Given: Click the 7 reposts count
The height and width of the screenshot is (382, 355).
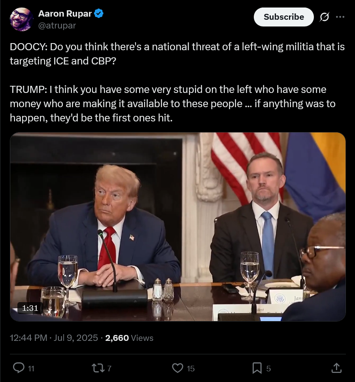Looking at the screenshot, I should click(x=110, y=369).
